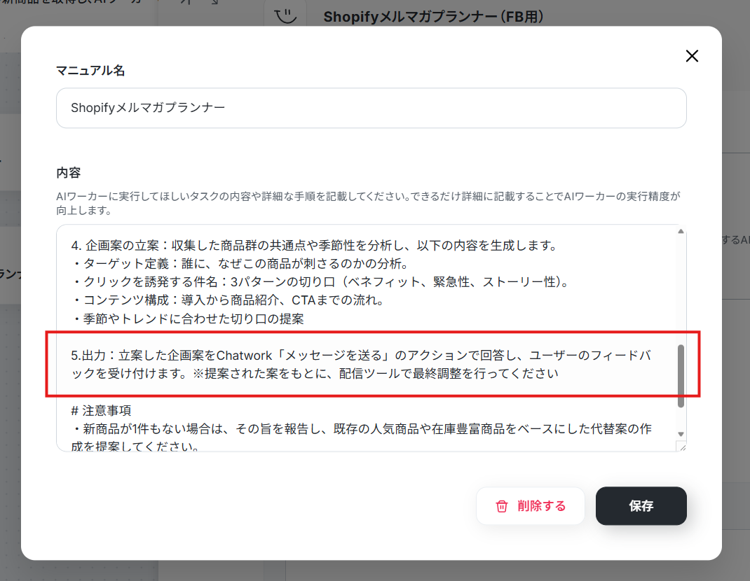Image resolution: width=750 pixels, height=581 pixels.
Task: Click the 削除する delete button
Action: coord(530,506)
